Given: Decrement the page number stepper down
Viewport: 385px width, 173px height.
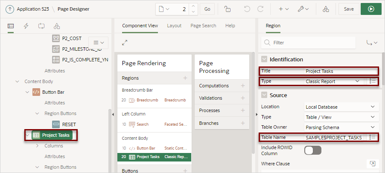Looking at the screenshot, I should click(193, 12).
